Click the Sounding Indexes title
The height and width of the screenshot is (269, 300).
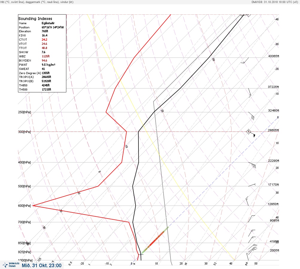click(x=35, y=19)
